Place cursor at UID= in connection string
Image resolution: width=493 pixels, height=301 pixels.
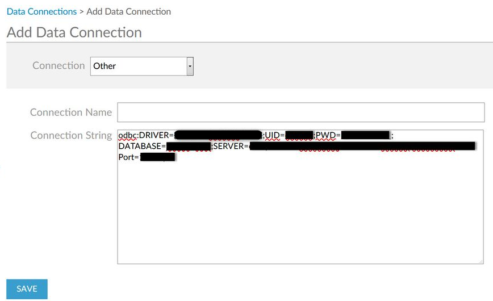[275, 135]
